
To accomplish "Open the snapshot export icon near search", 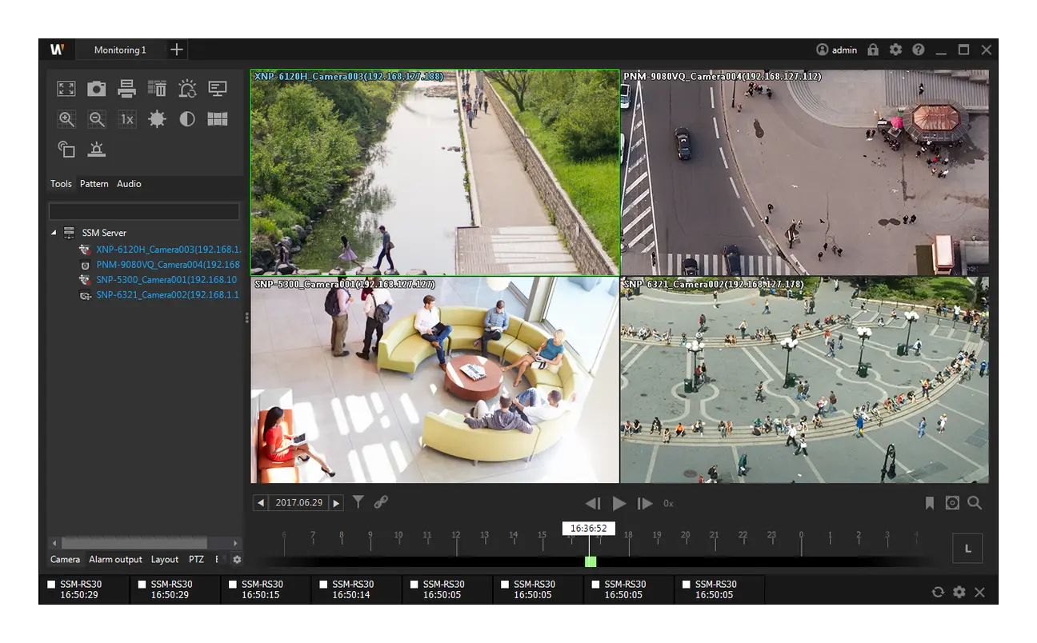I will point(952,503).
